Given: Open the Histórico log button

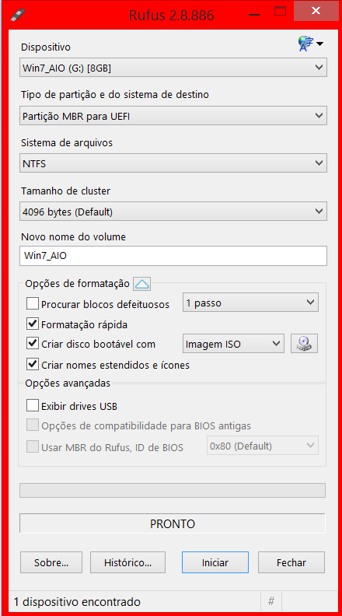Looking at the screenshot, I should pyautogui.click(x=127, y=562).
